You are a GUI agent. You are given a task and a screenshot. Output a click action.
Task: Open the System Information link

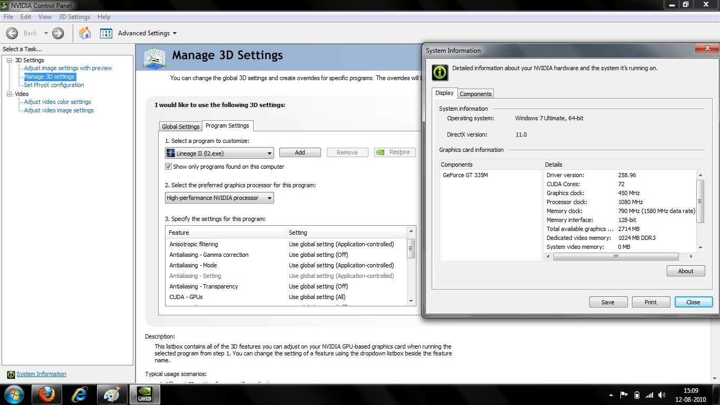click(x=42, y=374)
